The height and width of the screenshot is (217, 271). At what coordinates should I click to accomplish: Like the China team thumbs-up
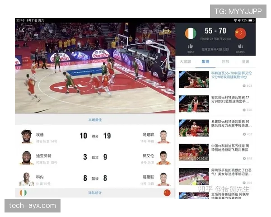(x=240, y=46)
